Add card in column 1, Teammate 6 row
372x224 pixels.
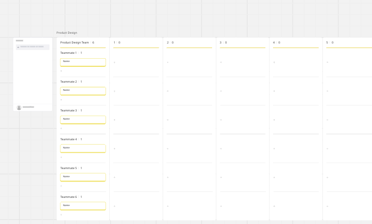(x=114, y=206)
